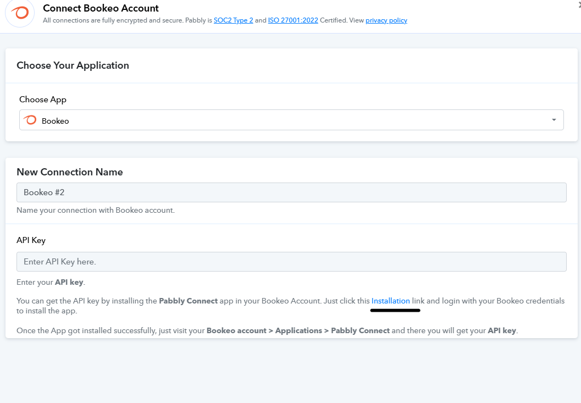Click the Choose App label
The height and width of the screenshot is (403, 581).
click(43, 100)
